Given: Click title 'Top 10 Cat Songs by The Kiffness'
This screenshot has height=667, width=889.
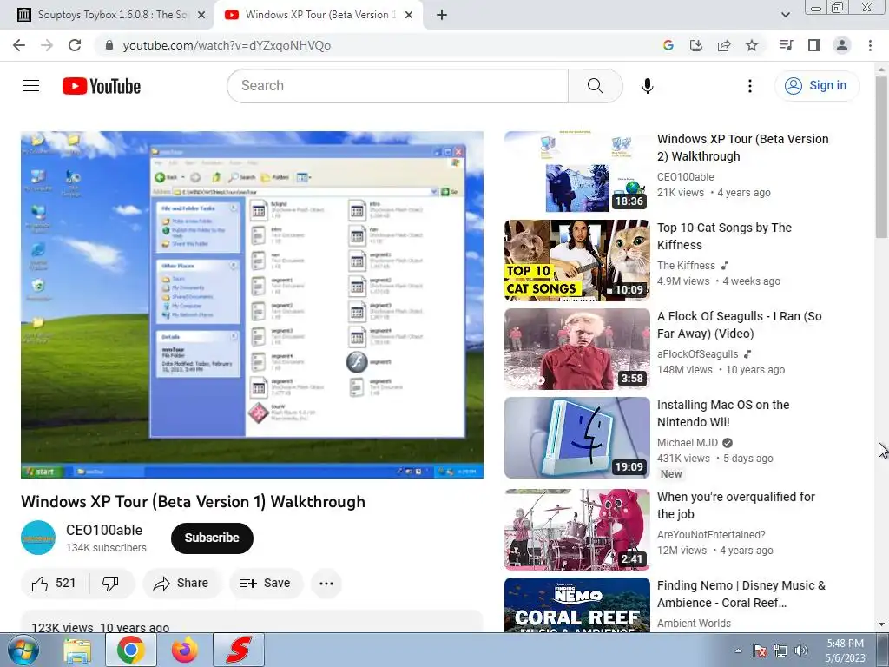Looking at the screenshot, I should tap(724, 236).
